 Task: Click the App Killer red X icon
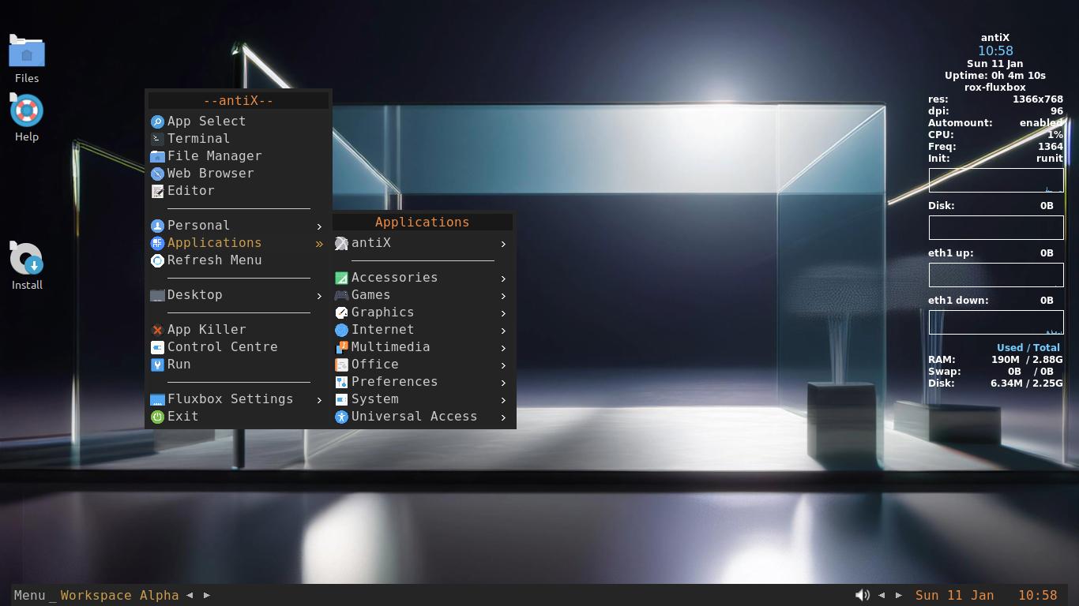157,329
